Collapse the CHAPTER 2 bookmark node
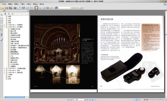 click(x=4, y=27)
